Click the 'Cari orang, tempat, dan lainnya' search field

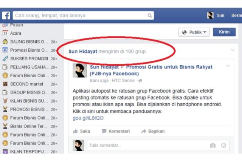click(x=79, y=15)
